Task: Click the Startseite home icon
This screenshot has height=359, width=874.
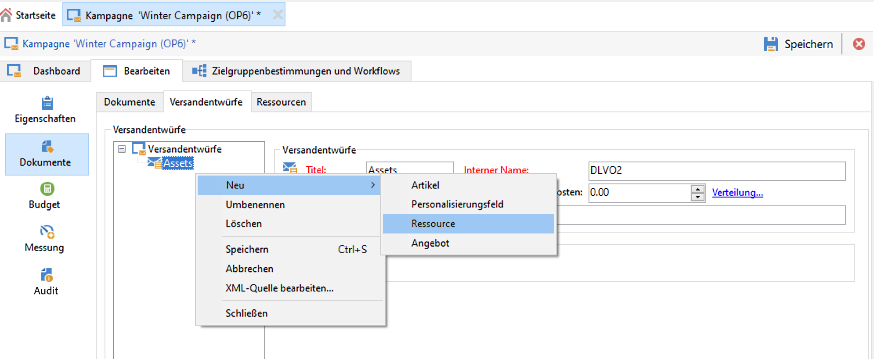Action: pyautogui.click(x=6, y=15)
